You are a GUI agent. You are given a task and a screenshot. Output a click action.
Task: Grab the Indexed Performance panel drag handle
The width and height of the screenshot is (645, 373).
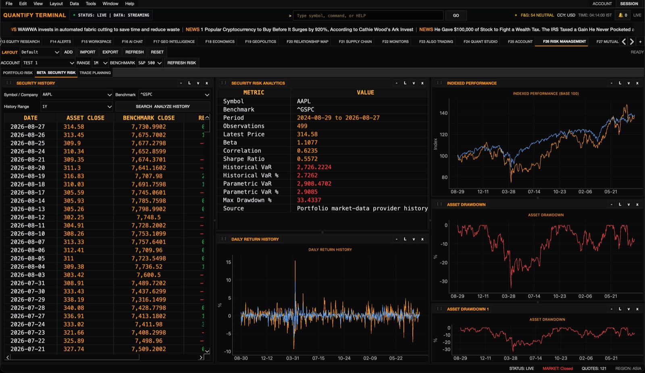[439, 83]
